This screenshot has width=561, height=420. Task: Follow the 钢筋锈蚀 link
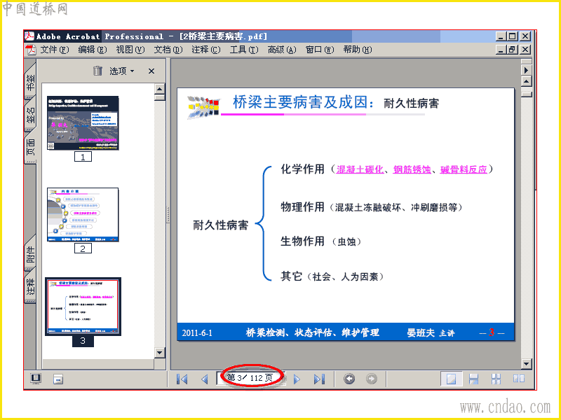[412, 169]
